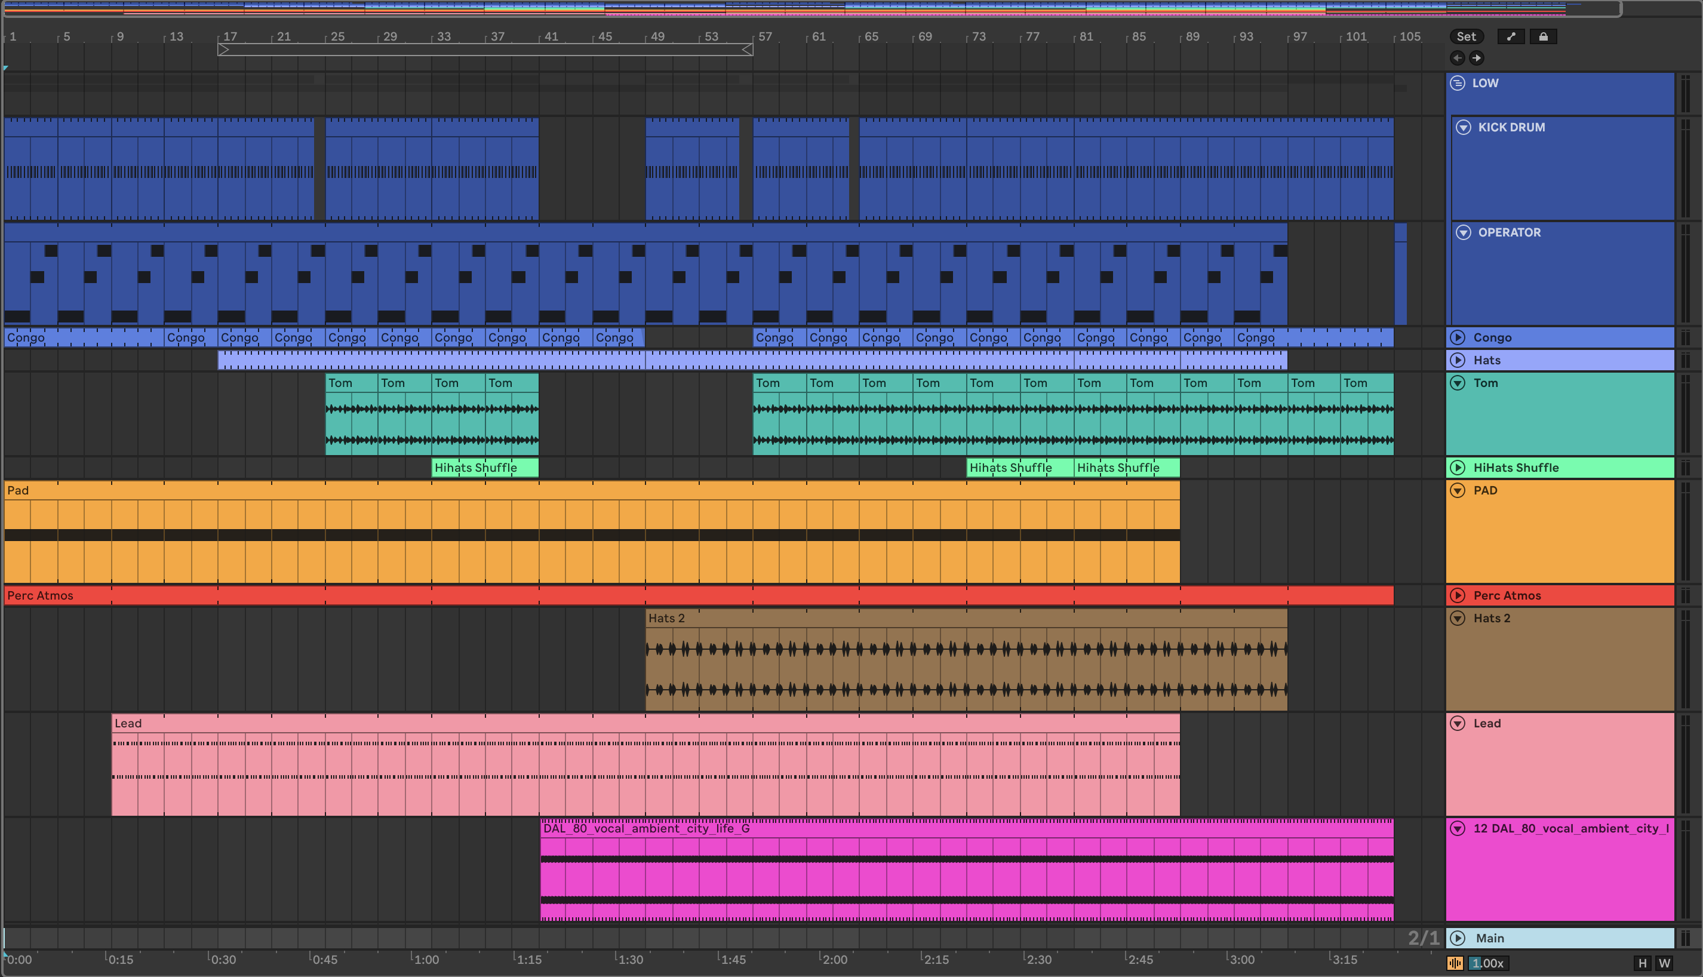Click the 1:00 mark on time ruler

click(x=426, y=960)
